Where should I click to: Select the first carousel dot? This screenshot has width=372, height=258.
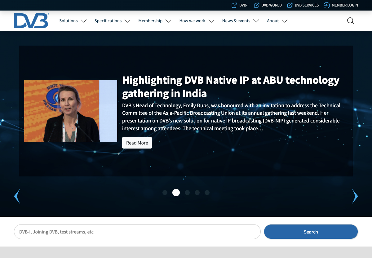pyautogui.click(x=165, y=193)
